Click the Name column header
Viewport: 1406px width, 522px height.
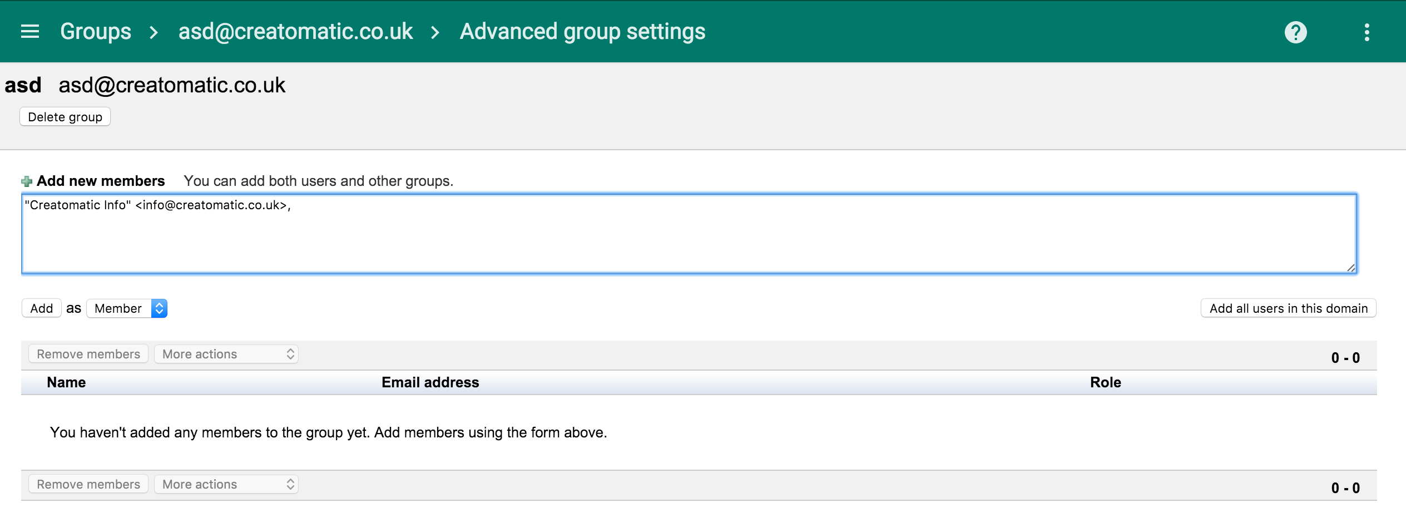coord(66,382)
